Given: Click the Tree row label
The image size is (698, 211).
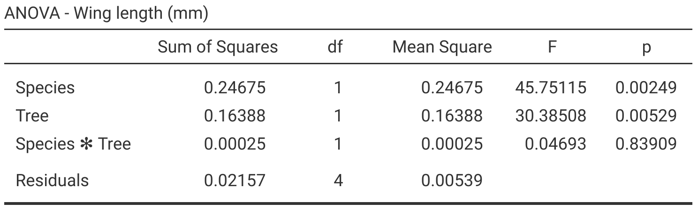Looking at the screenshot, I should point(32,115).
